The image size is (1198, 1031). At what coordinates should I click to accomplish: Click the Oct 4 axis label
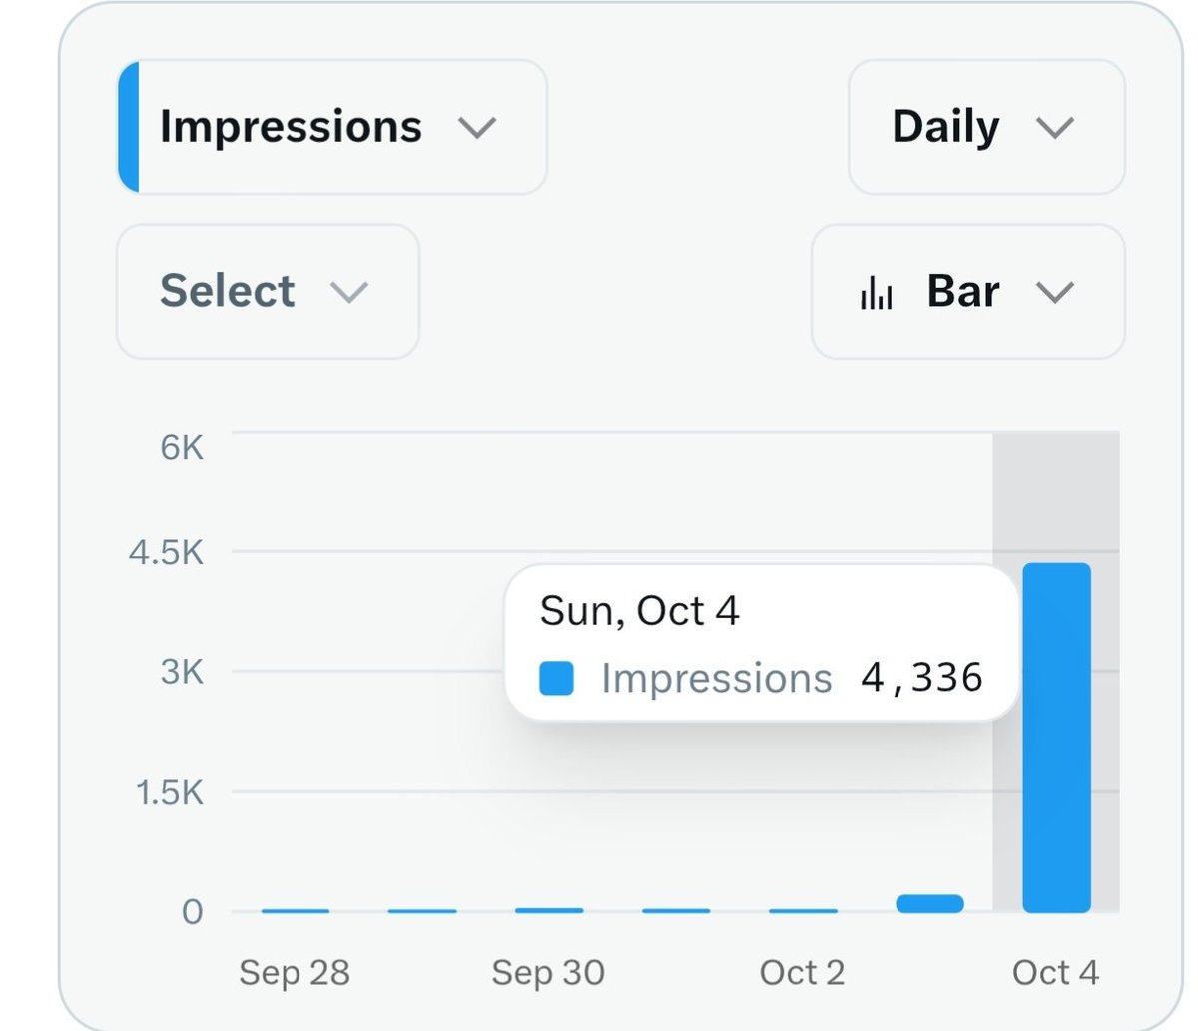click(x=1055, y=972)
